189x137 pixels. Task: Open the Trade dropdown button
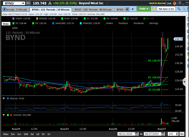point(143,9)
